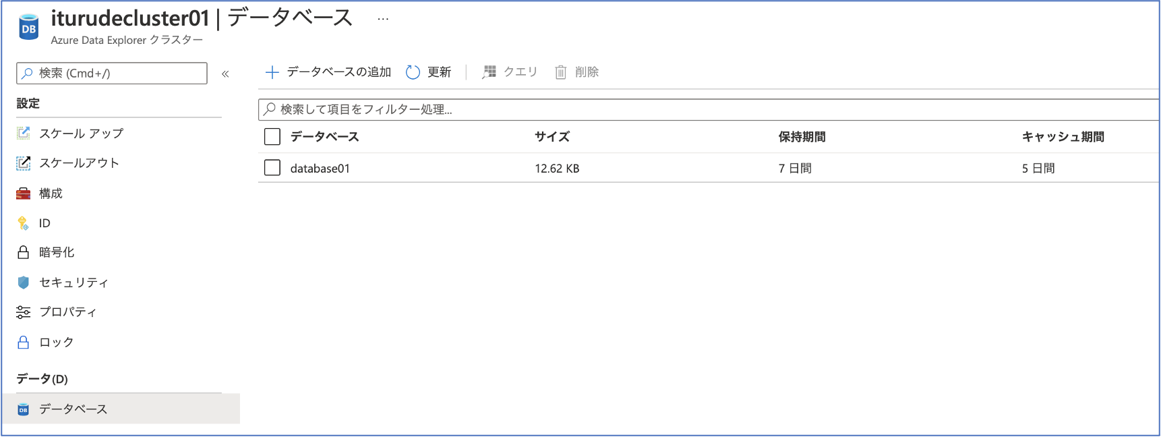1161x437 pixels.
Task: Open the ID menu item
Action: [44, 223]
